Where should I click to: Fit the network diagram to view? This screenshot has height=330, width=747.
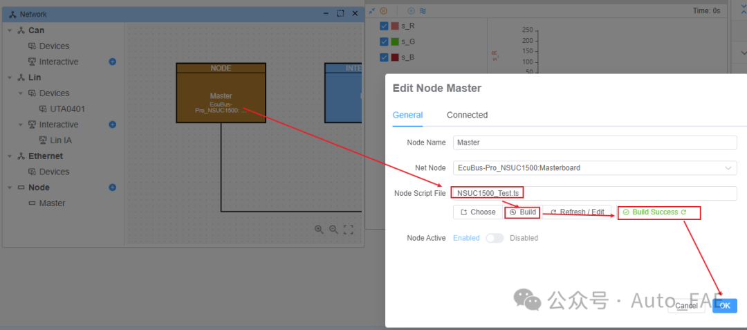click(x=348, y=230)
